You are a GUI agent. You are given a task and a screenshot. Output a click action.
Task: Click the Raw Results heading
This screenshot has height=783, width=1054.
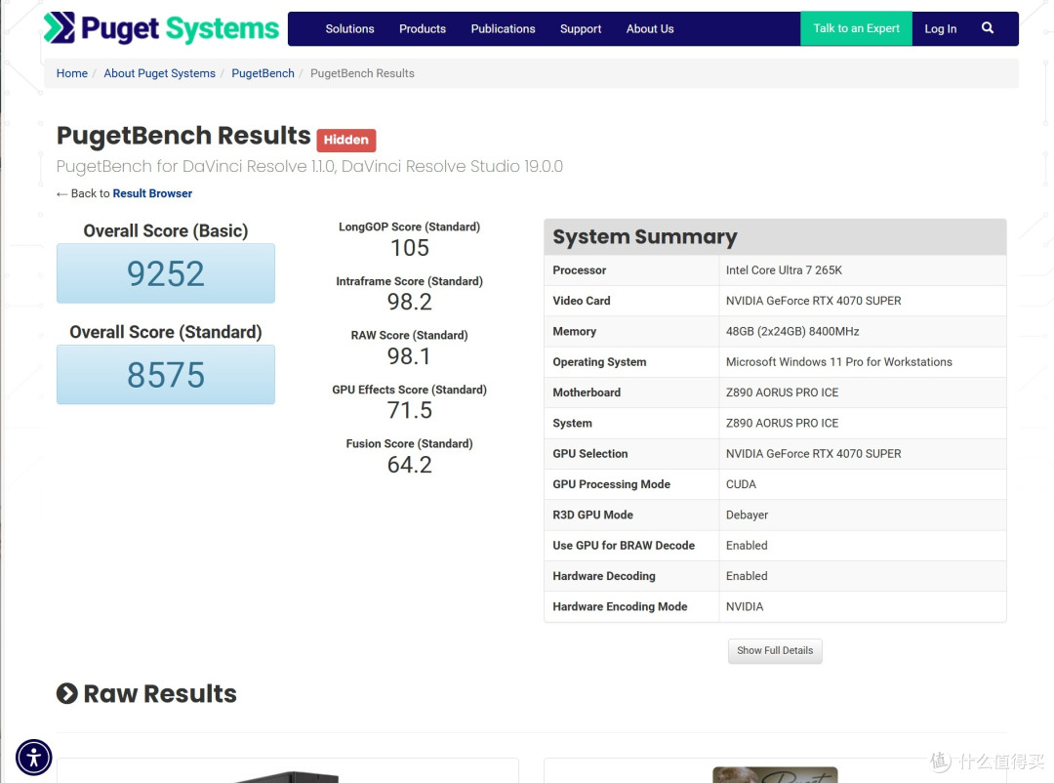(x=160, y=693)
